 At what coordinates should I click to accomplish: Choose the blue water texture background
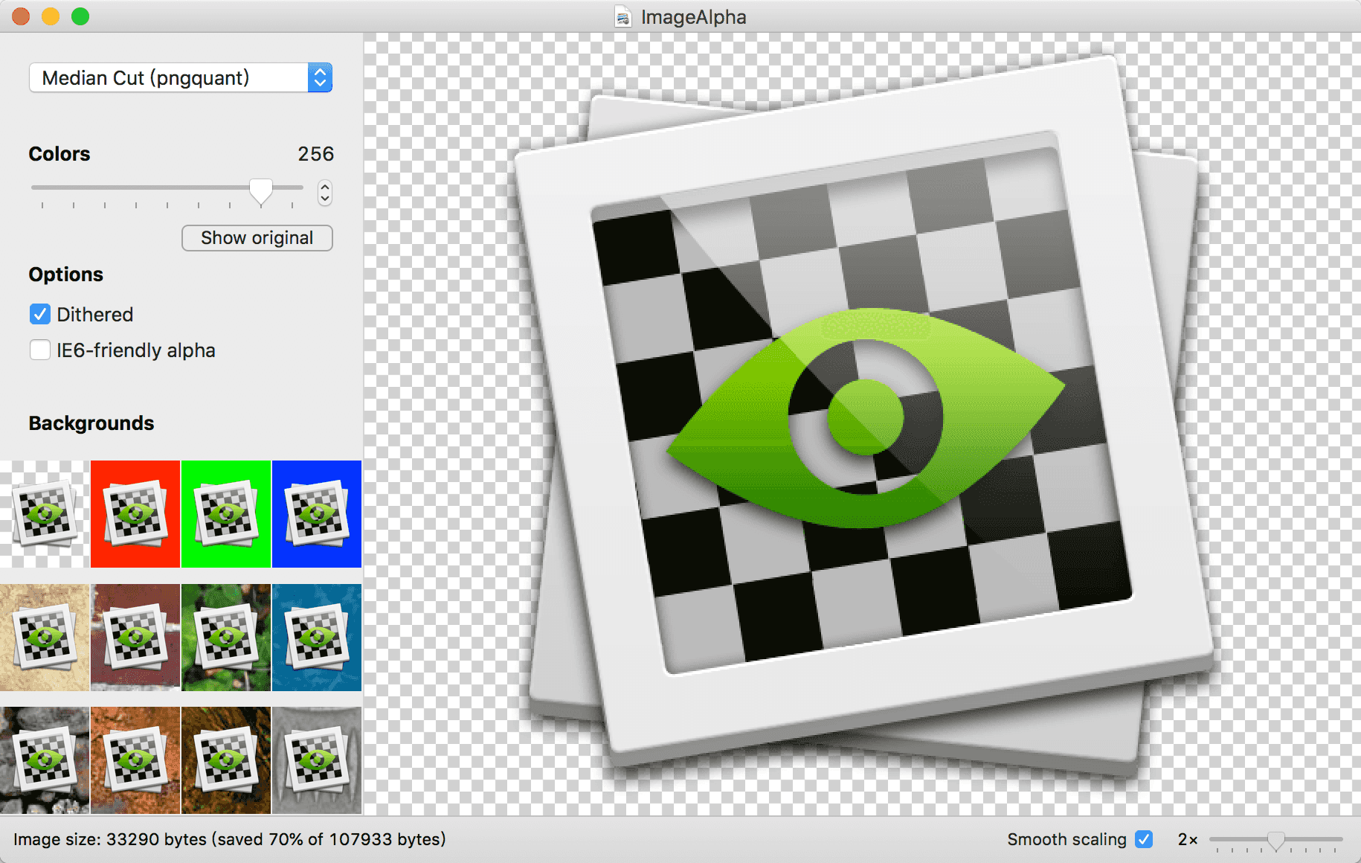point(317,638)
